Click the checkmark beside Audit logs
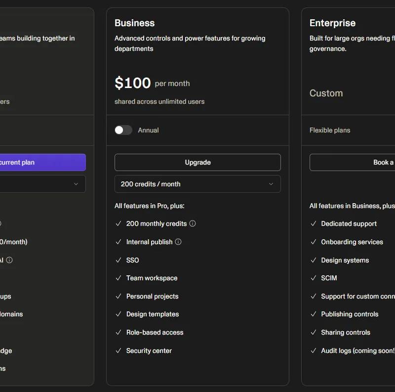Image resolution: width=395 pixels, height=392 pixels. [x=314, y=350]
